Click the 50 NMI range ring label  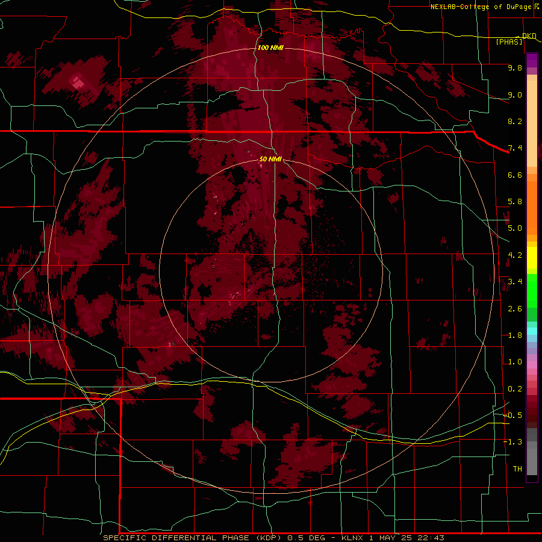point(270,159)
